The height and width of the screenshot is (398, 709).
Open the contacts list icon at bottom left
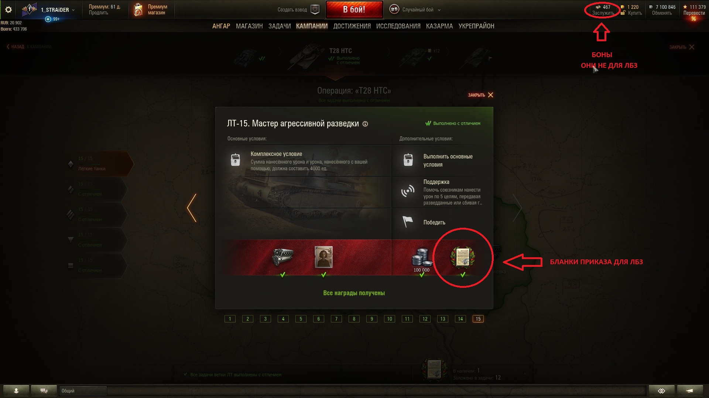[16, 391]
